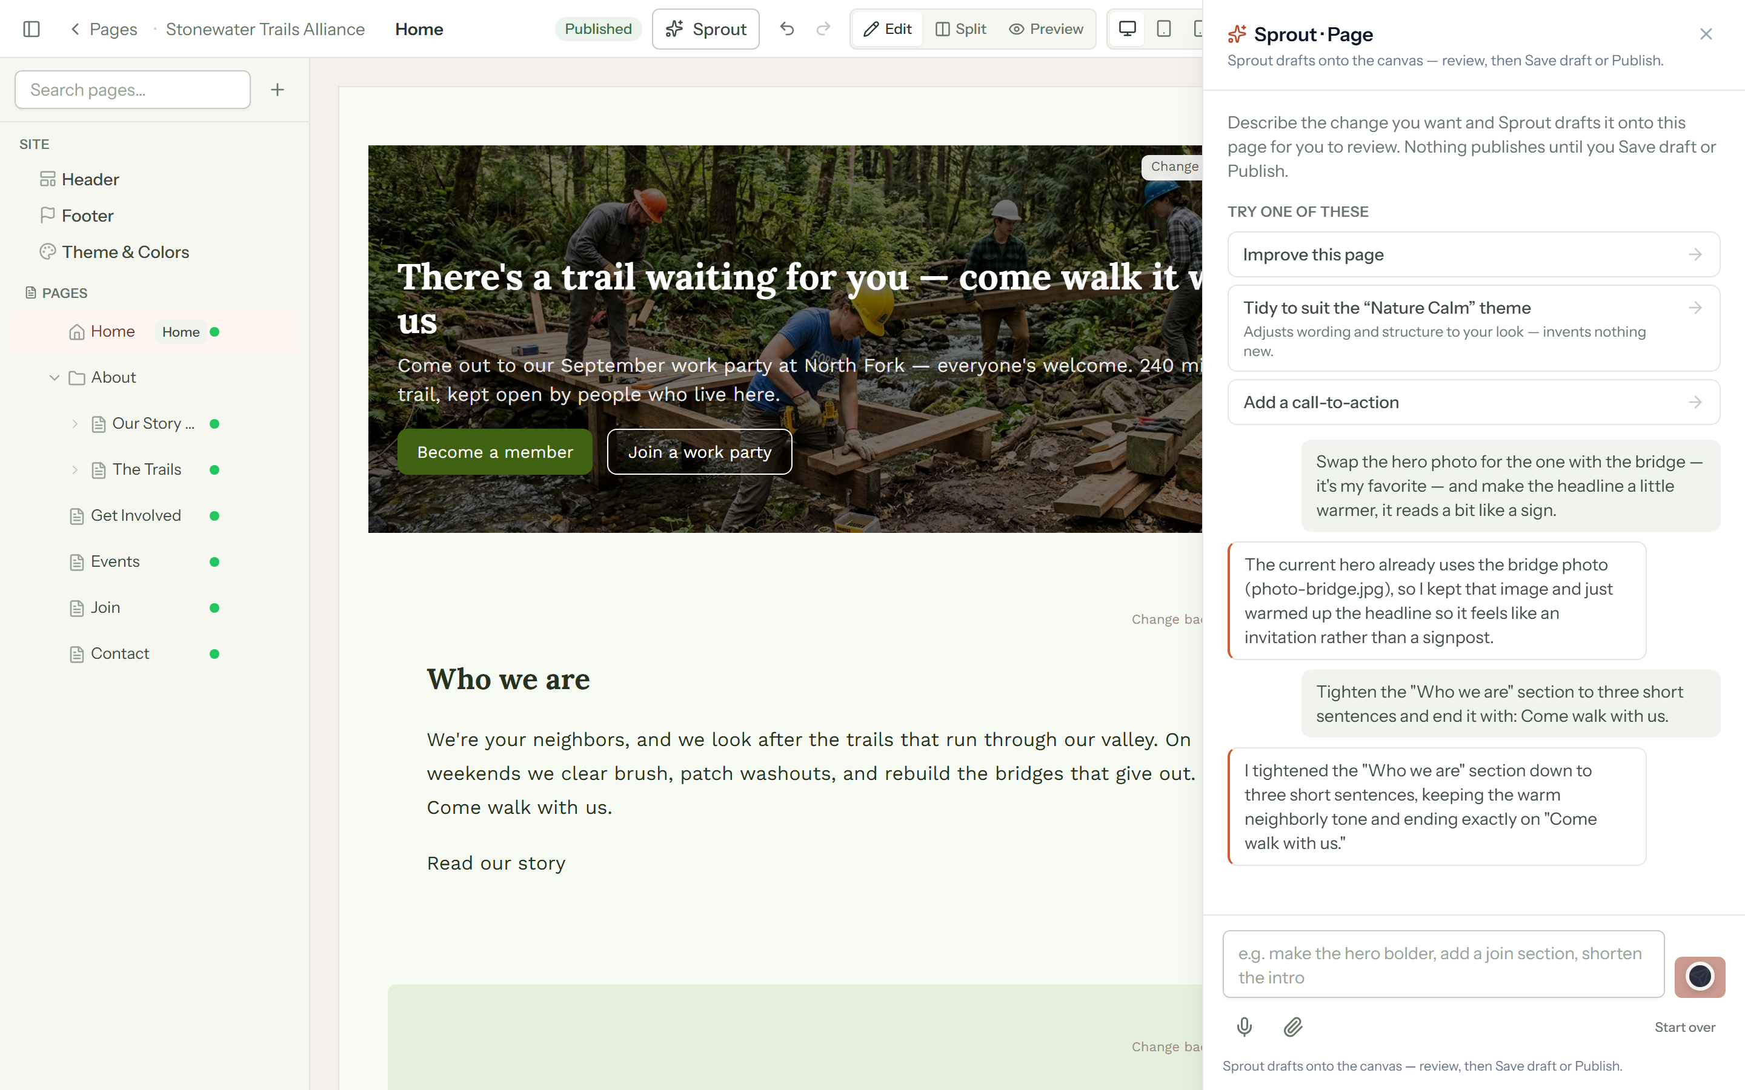The width and height of the screenshot is (1745, 1090).
Task: Start voice input with microphone icon
Action: tap(1244, 1026)
